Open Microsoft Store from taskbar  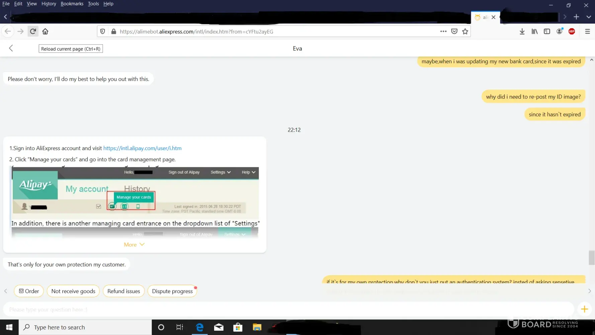click(238, 327)
